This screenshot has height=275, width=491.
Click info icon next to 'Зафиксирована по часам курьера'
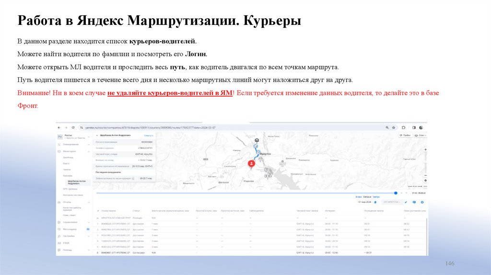coord(133,178)
